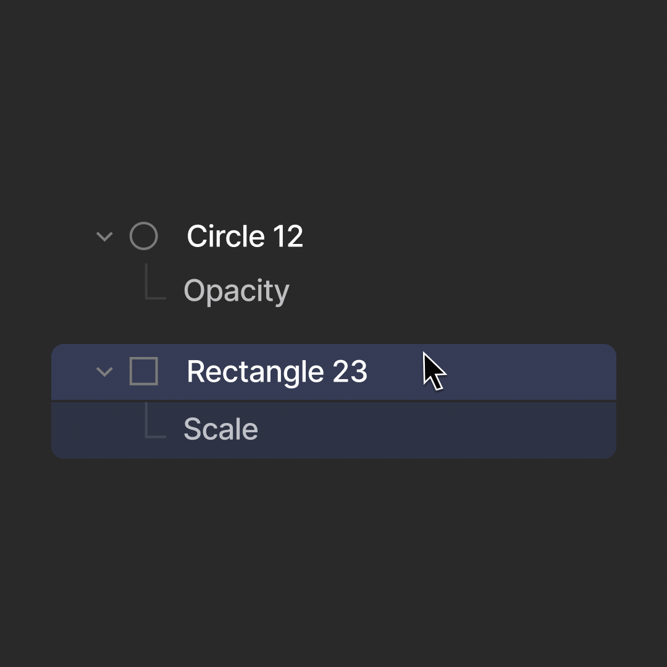
Task: Click the L-shaped connector next to Scale
Action: click(x=155, y=420)
